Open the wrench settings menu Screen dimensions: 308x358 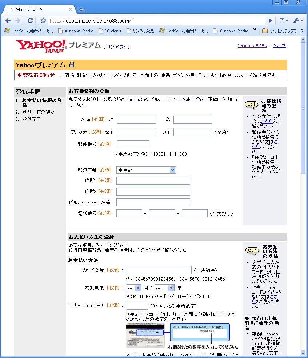pos(298,21)
